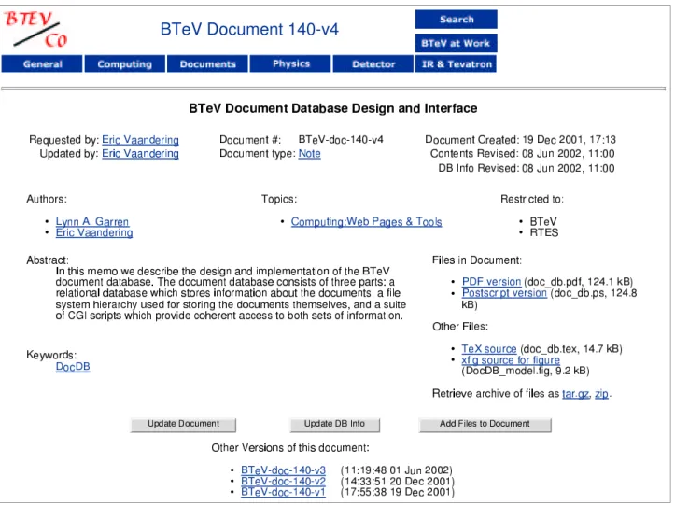
Task: Open Eric Vaandering link beside Requested by
Action: click(x=140, y=140)
